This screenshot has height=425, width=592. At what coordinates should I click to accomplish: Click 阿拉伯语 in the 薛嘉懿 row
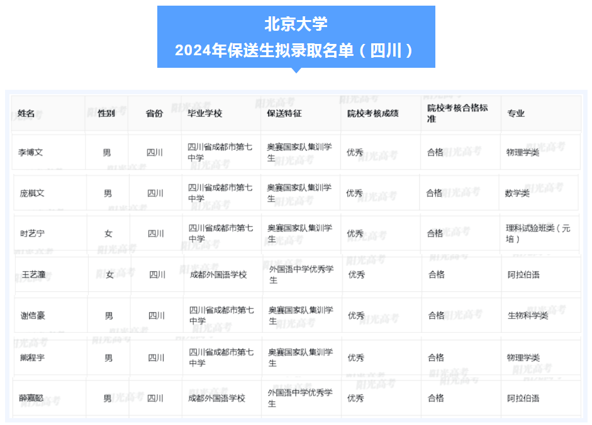[523, 398]
